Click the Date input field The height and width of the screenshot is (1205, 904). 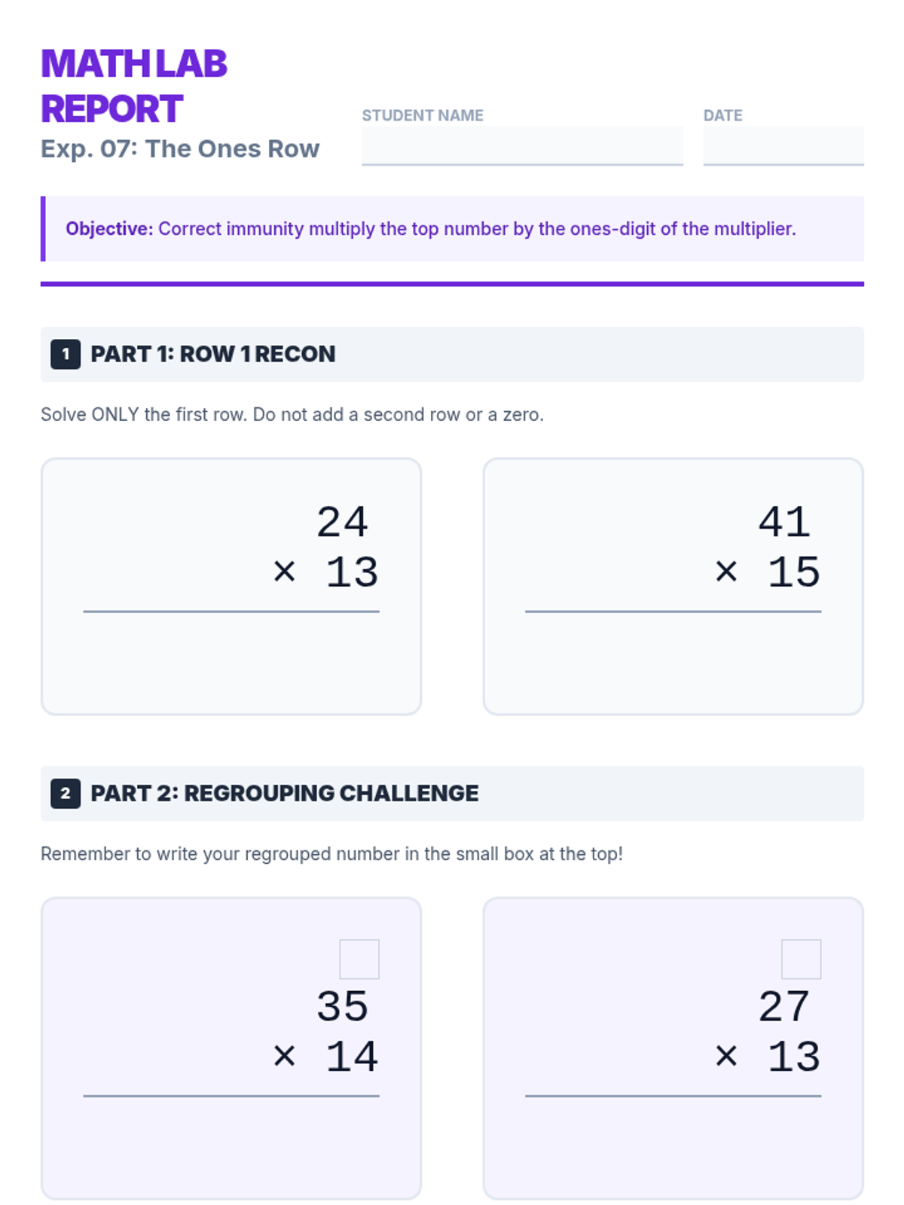click(783, 145)
